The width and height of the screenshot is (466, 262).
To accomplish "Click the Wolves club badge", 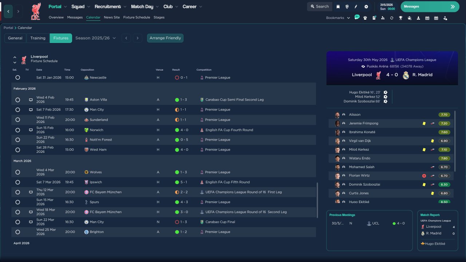I will point(86,172).
